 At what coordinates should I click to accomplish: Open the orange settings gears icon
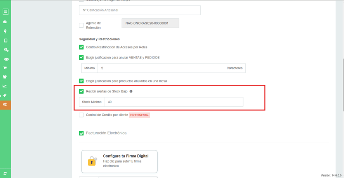[5, 104]
